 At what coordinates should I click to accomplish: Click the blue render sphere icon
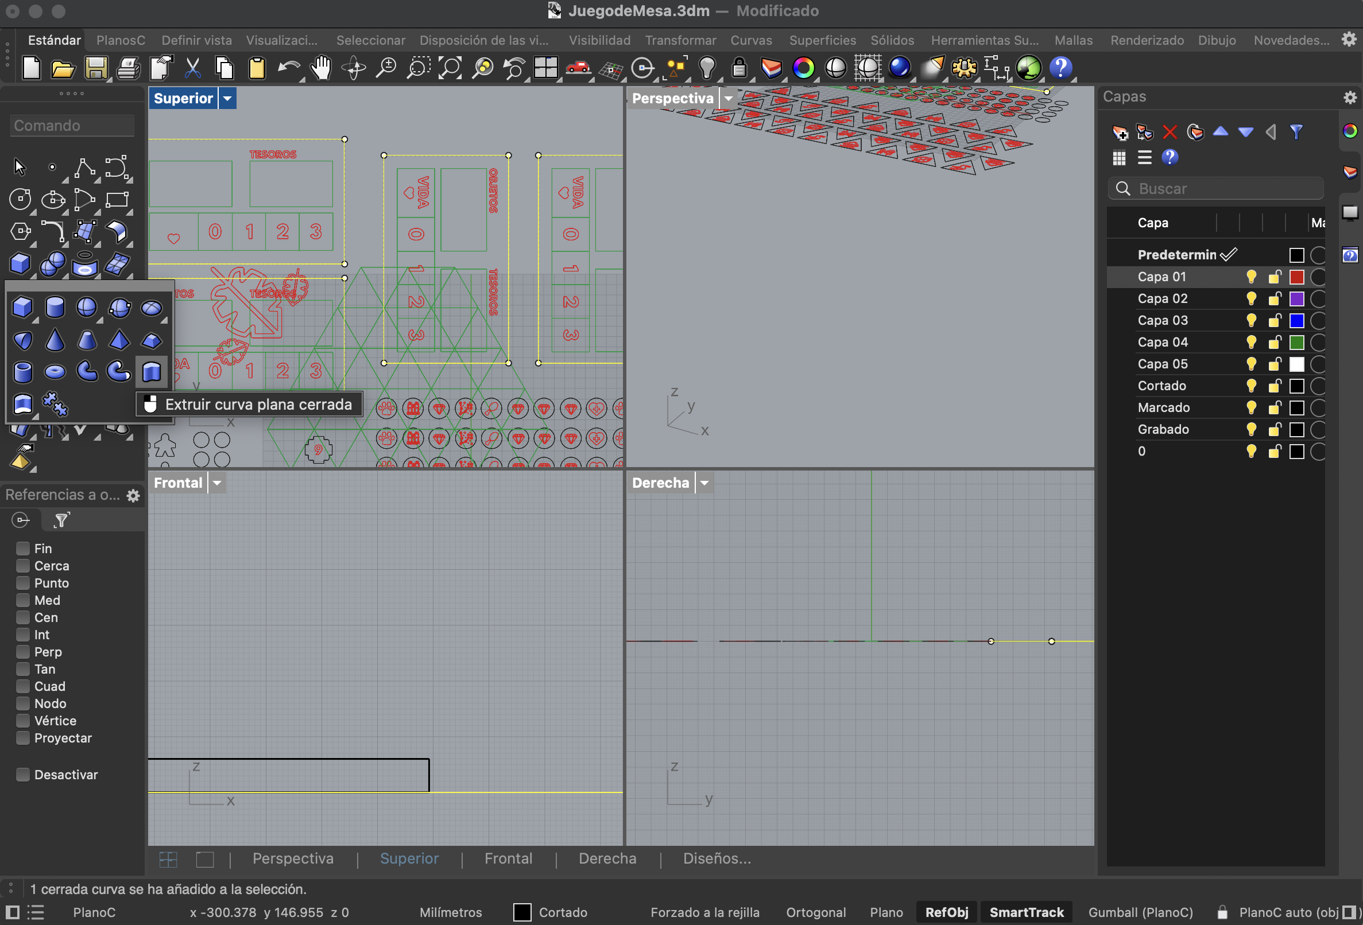click(x=899, y=68)
